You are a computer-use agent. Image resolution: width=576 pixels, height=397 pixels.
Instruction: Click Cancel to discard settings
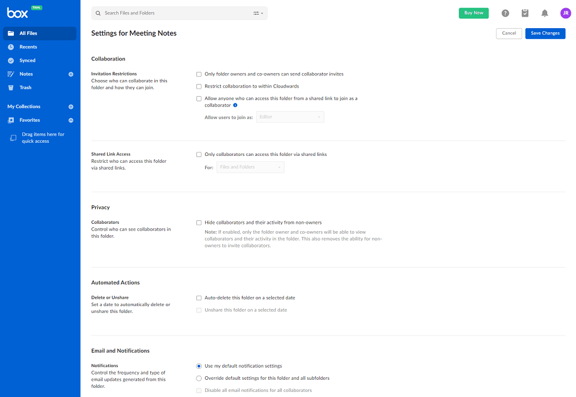click(509, 33)
